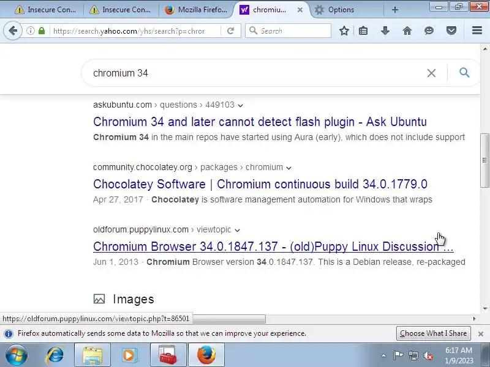Viewport: 490px width, 367px height.
Task: Close the Yahoo chromium search tab
Action: 300,10
